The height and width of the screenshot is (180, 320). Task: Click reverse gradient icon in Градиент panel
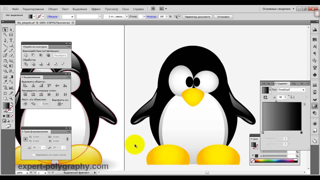(x=265, y=97)
